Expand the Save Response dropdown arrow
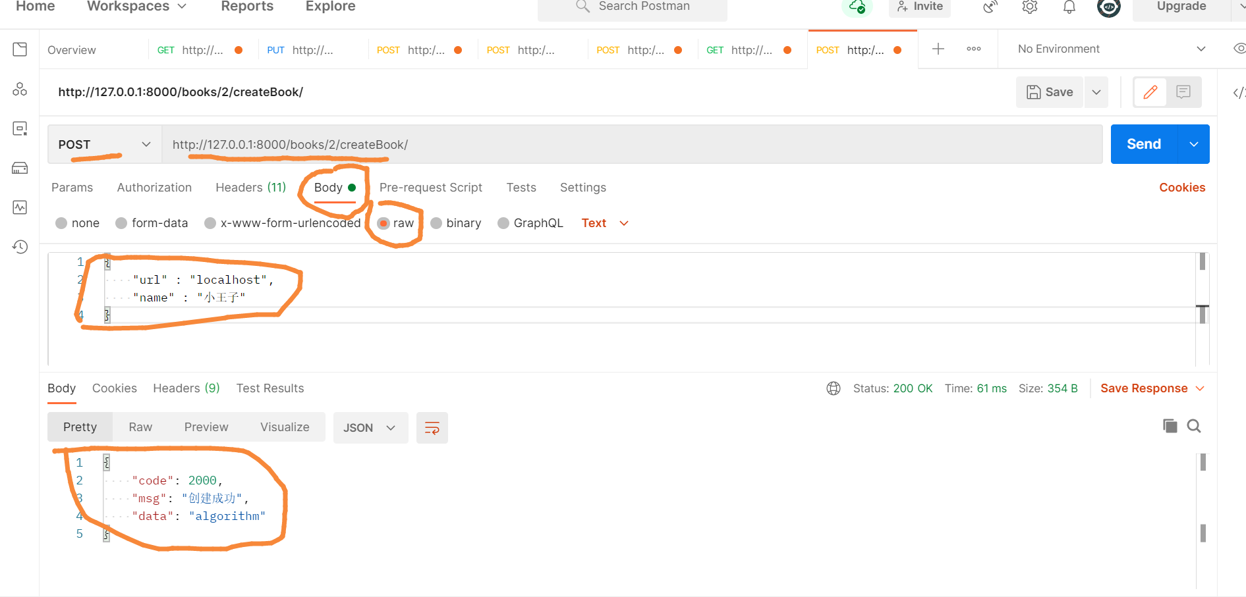The image size is (1246, 597). coord(1200,388)
